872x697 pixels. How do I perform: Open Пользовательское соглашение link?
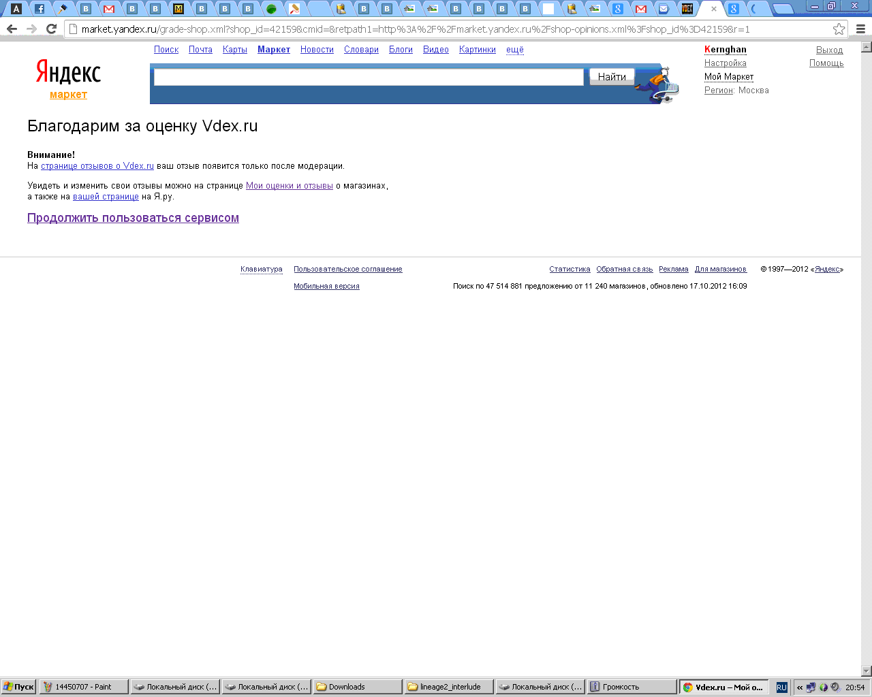coord(348,270)
